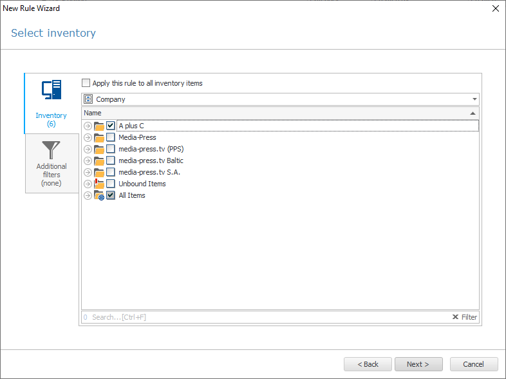The image size is (506, 379).
Task: Close the New Rule Wizard window
Action: [x=496, y=8]
